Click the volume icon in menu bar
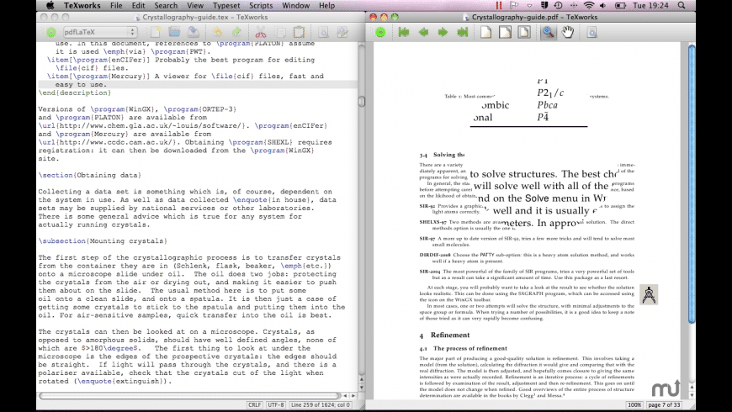Viewport: 732px width, 412px height. pyautogui.click(x=602, y=6)
